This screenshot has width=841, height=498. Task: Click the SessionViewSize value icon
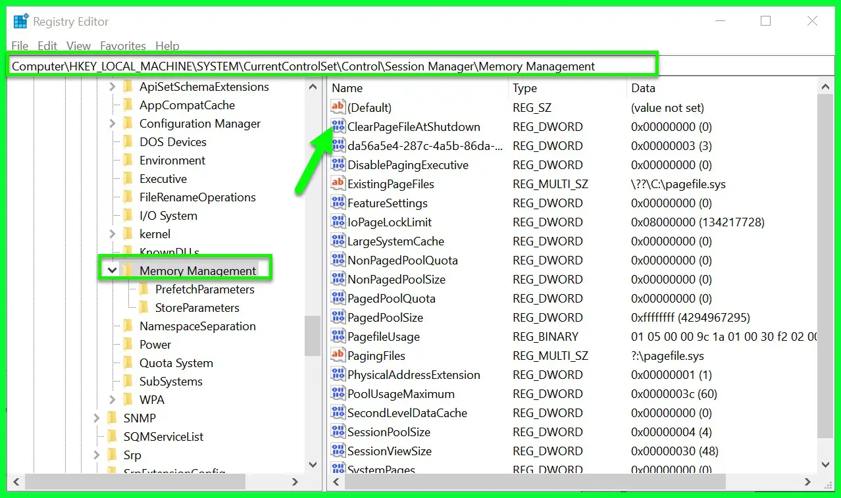pyautogui.click(x=338, y=451)
